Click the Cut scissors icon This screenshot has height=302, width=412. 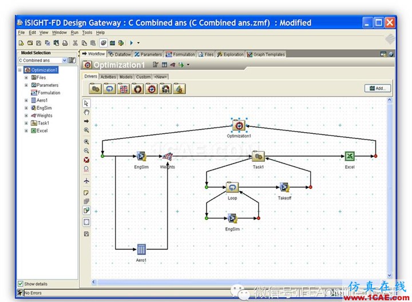(75, 43)
